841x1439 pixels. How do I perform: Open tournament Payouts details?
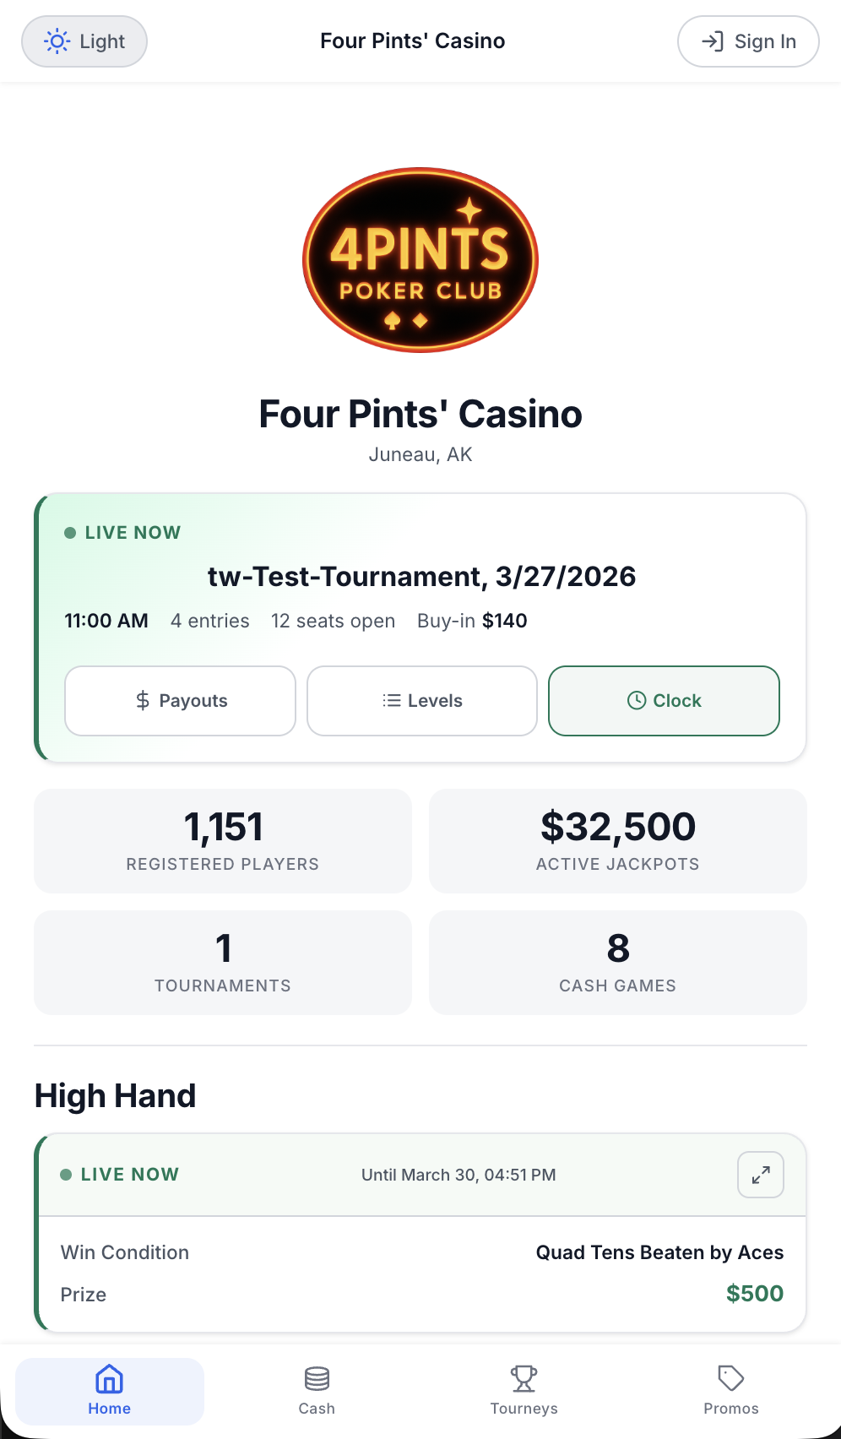tap(180, 700)
